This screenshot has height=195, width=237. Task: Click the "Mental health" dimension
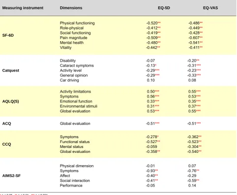pos(72,43)
